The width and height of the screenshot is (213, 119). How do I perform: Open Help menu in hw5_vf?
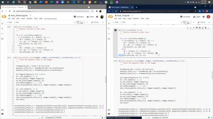[147, 19]
